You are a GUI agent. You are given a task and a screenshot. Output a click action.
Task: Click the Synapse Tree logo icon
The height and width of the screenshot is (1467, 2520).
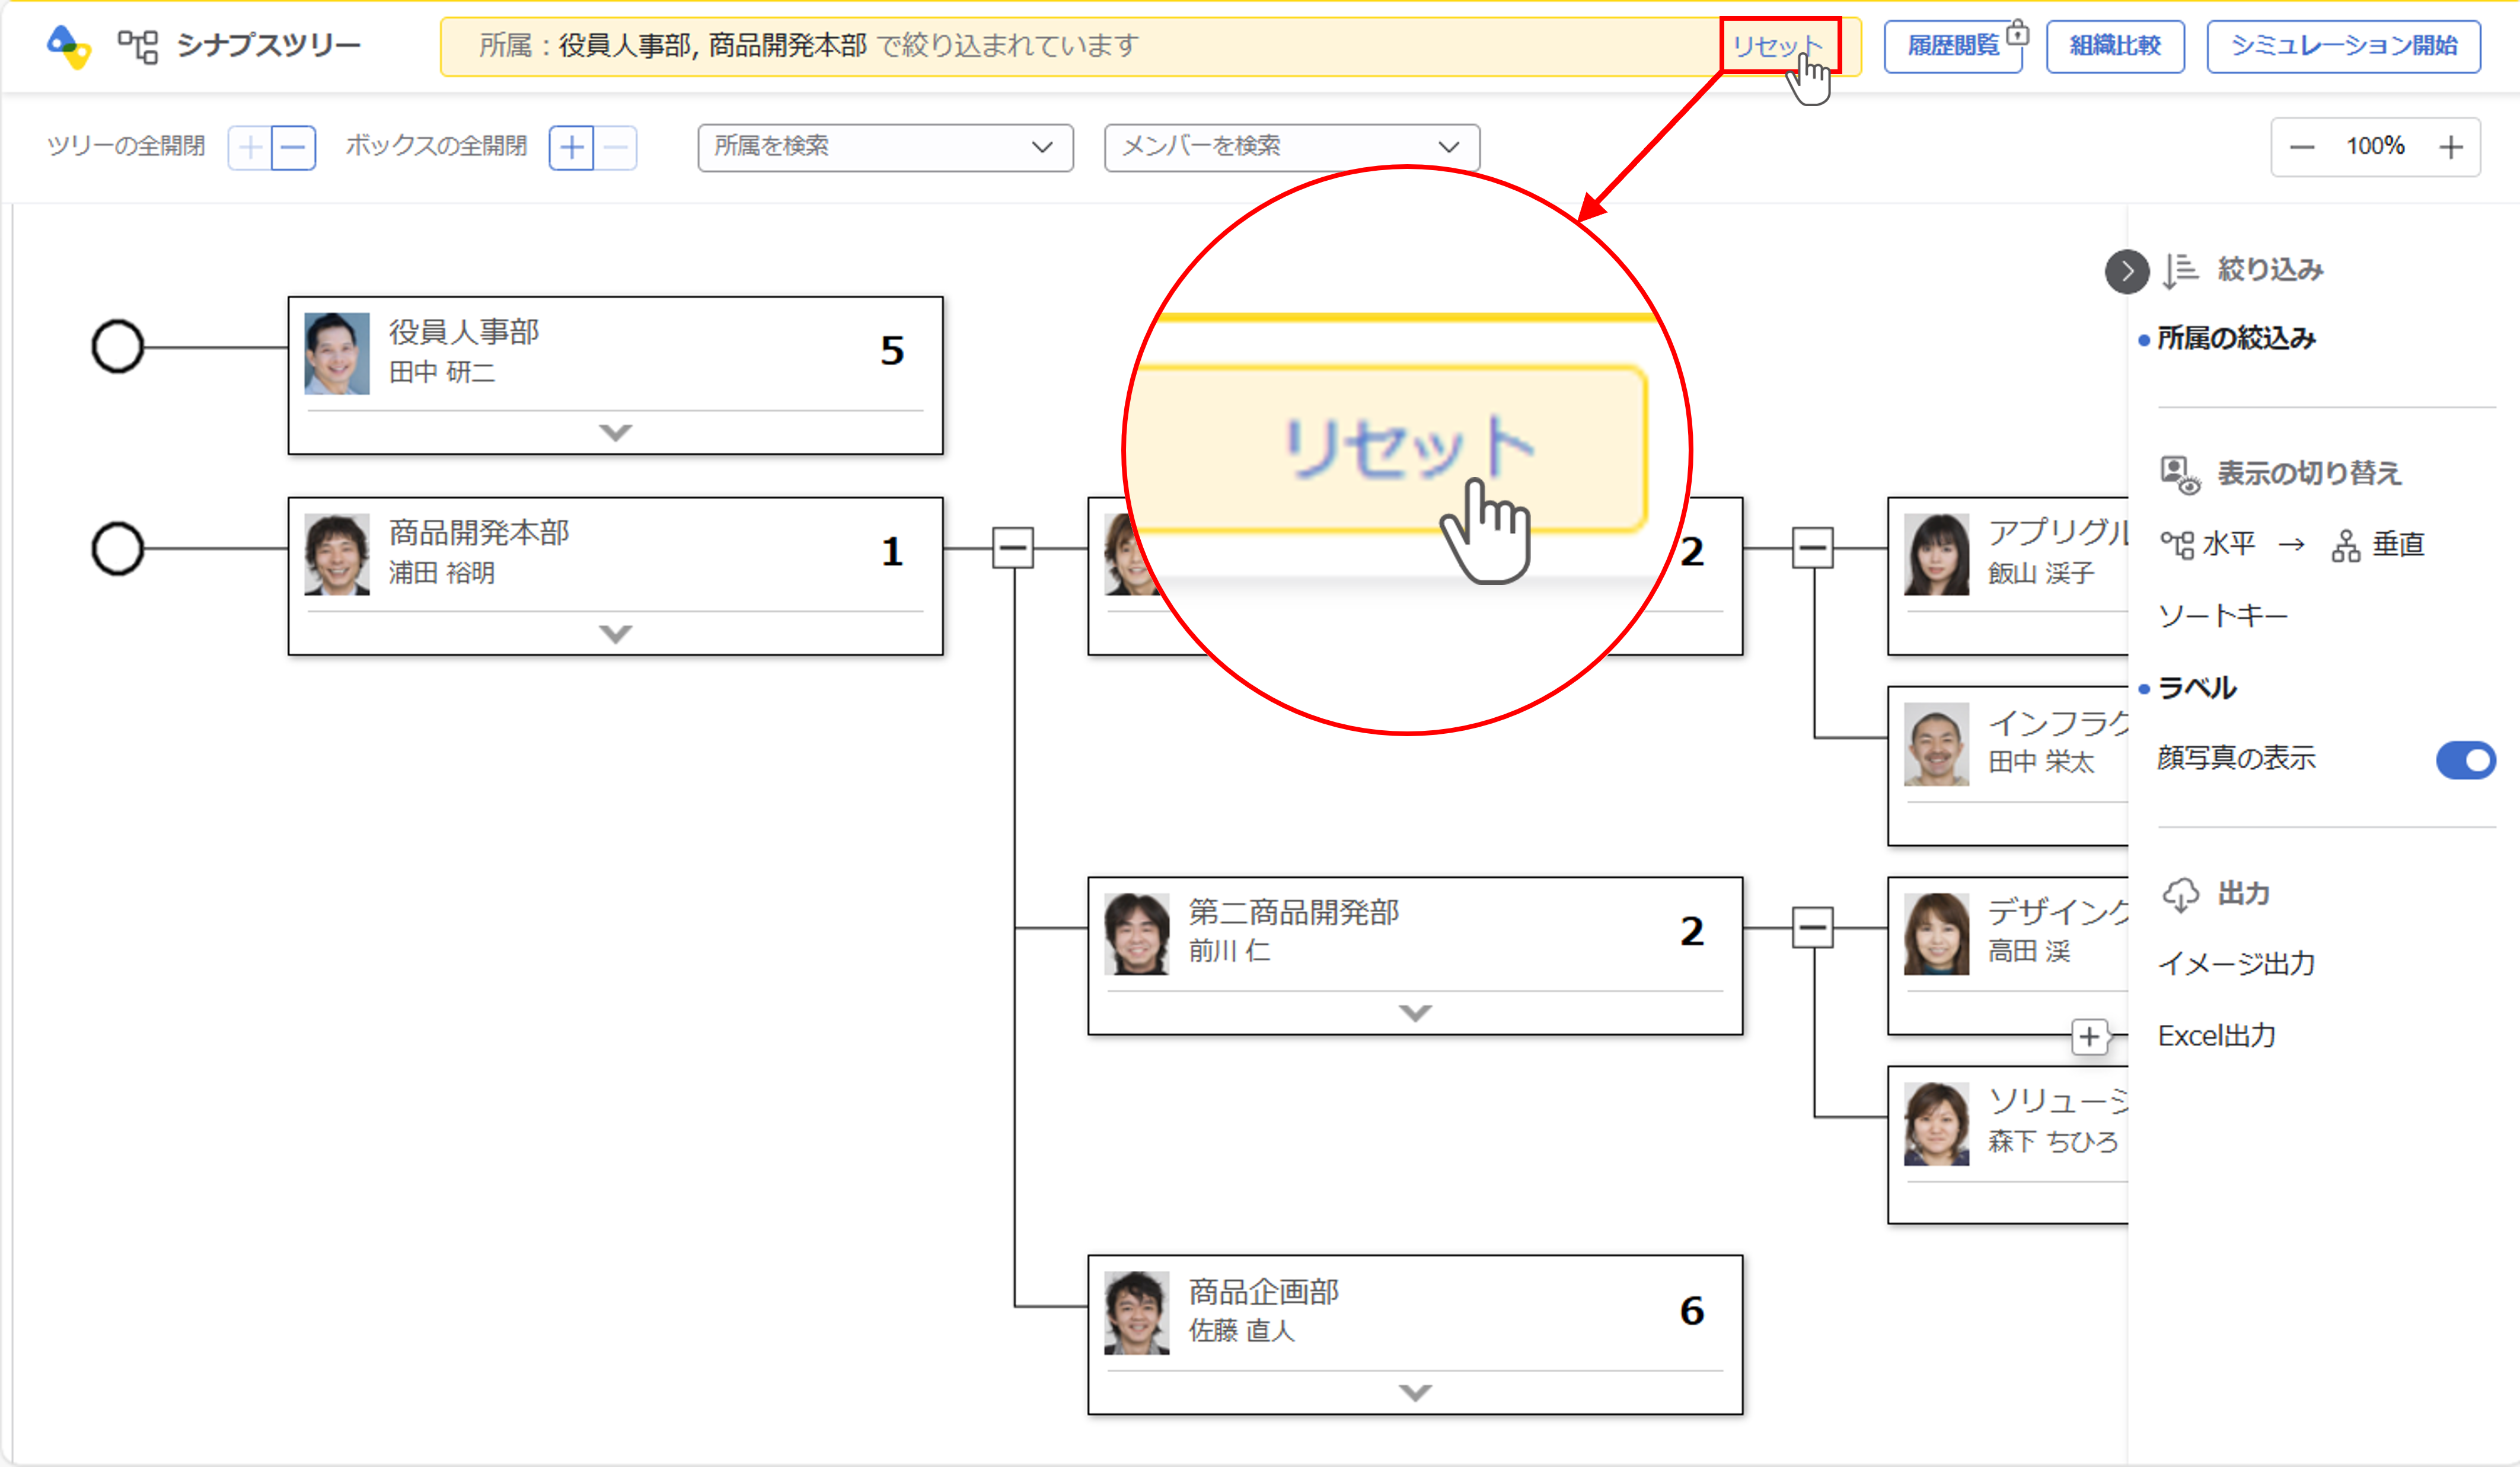coord(68,46)
